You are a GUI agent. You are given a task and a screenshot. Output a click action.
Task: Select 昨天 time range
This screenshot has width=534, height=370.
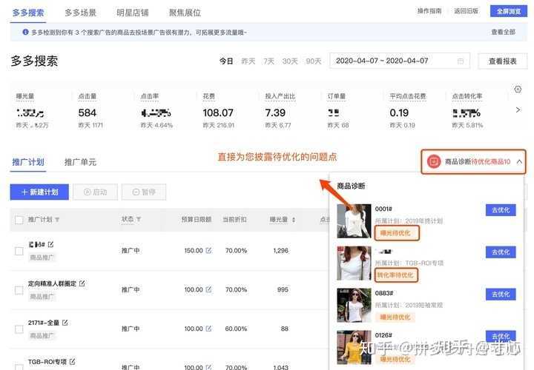[248, 61]
